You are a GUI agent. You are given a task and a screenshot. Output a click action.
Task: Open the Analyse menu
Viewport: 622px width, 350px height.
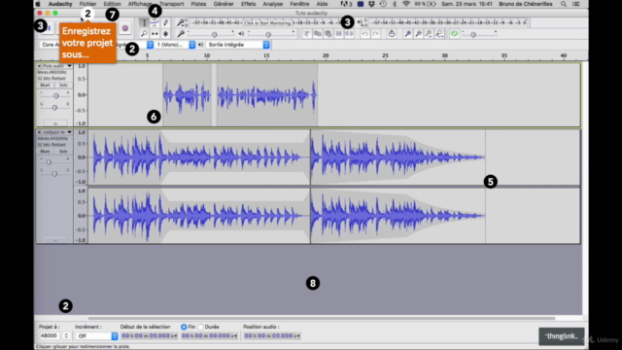click(x=273, y=4)
